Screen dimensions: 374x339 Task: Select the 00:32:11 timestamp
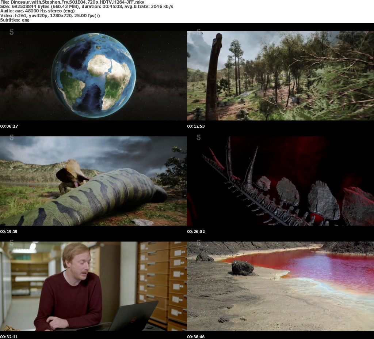pos(9,336)
